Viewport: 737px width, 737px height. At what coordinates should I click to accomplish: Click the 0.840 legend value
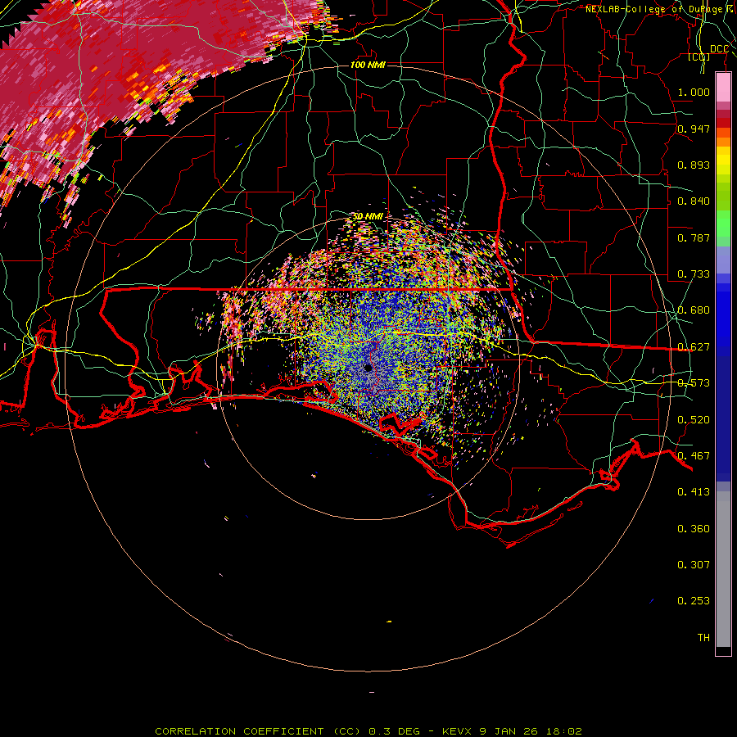point(694,201)
